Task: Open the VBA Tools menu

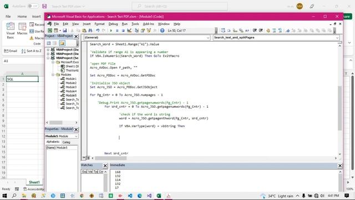Action: coord(135,24)
